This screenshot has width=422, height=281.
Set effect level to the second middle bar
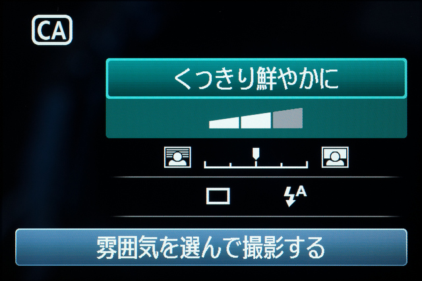point(256,120)
